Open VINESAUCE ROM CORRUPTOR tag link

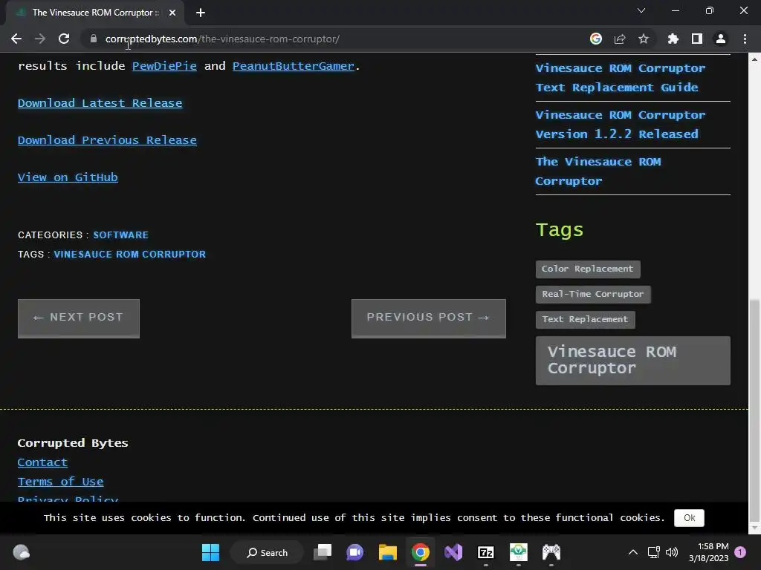129,255
